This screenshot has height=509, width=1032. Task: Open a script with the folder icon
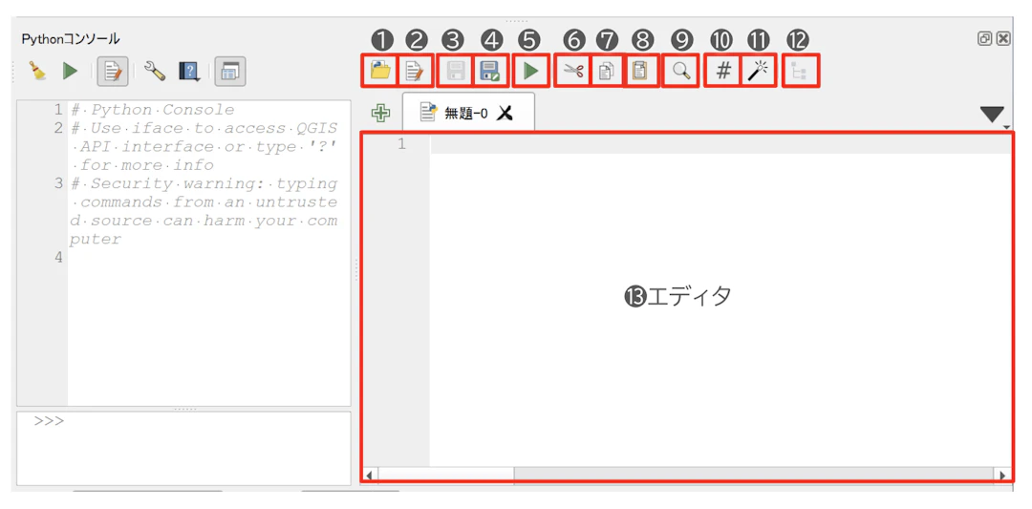point(379,70)
